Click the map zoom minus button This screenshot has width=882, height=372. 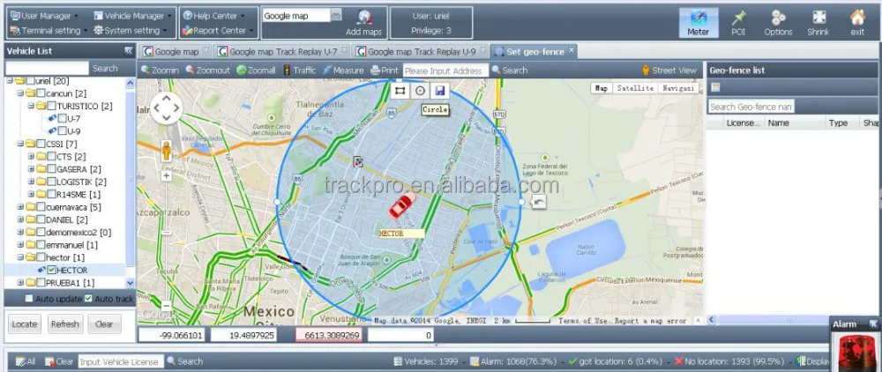point(167,306)
